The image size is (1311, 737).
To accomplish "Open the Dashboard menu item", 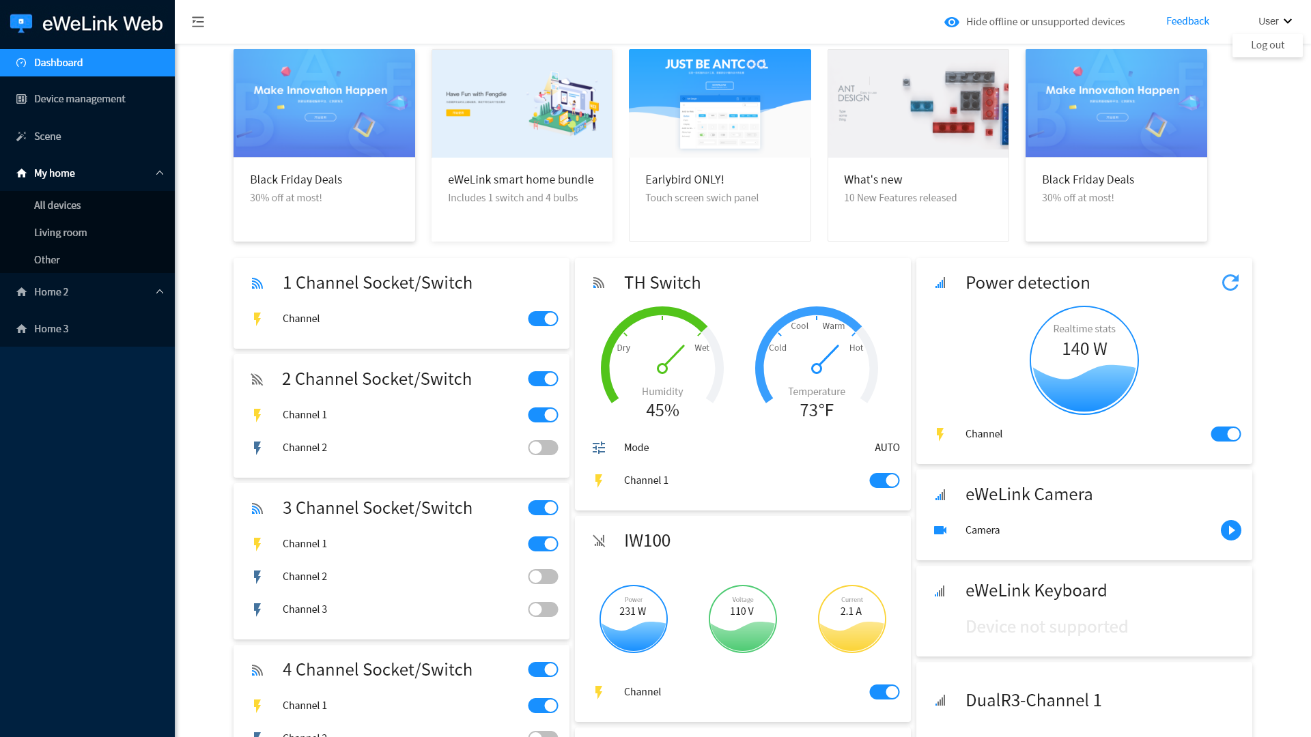I will [x=87, y=63].
